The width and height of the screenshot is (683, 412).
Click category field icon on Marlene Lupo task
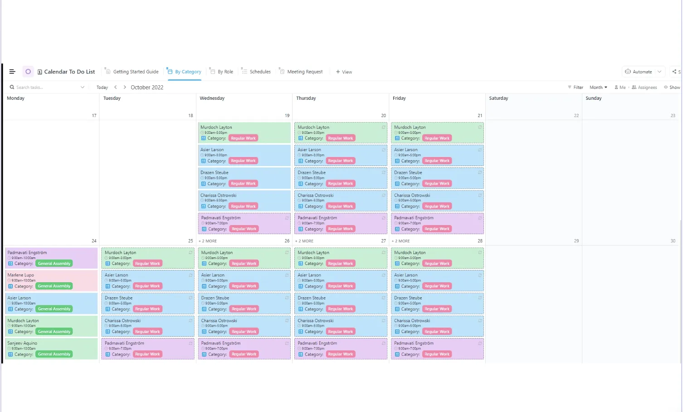pos(10,286)
